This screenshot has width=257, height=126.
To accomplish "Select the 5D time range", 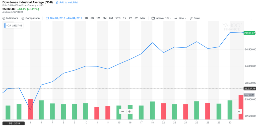I will [x=92, y=18].
